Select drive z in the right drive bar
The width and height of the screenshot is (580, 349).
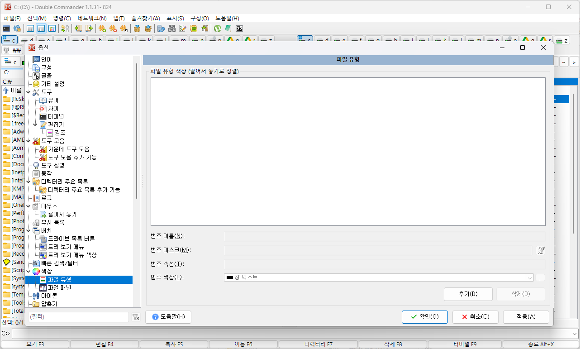(562, 40)
